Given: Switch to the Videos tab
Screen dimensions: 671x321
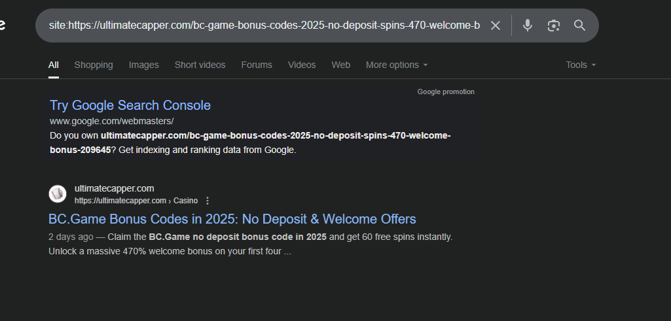Looking at the screenshot, I should point(302,65).
